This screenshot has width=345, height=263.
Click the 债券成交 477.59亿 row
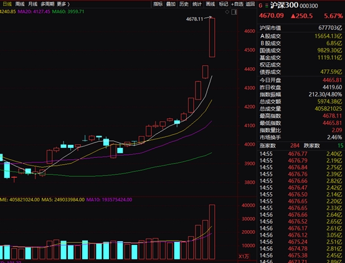tap(301, 72)
